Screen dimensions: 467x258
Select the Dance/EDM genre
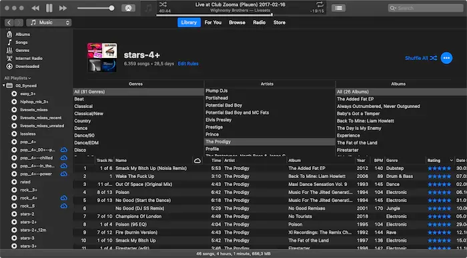(86, 143)
